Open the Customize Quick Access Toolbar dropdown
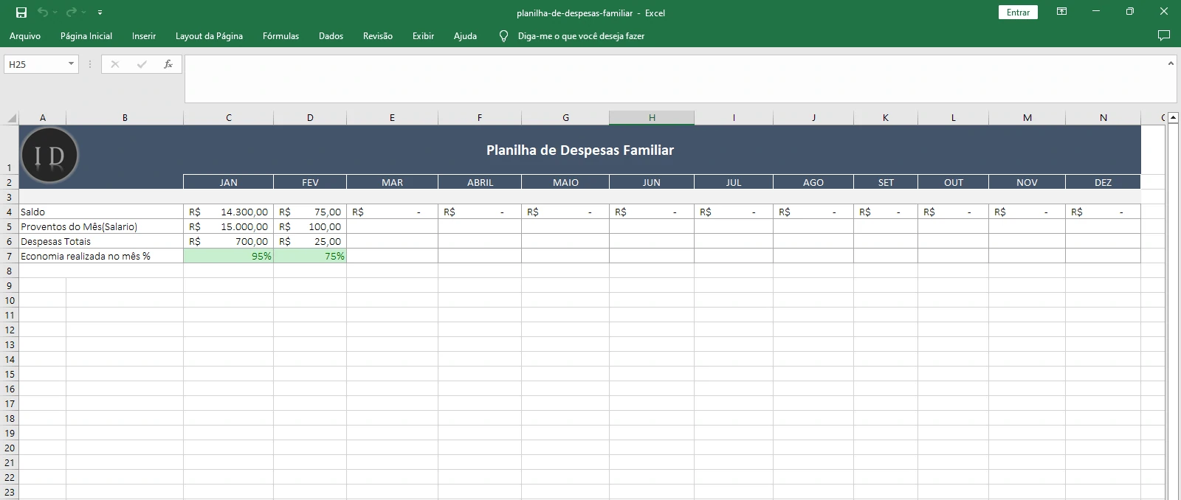 click(x=100, y=13)
